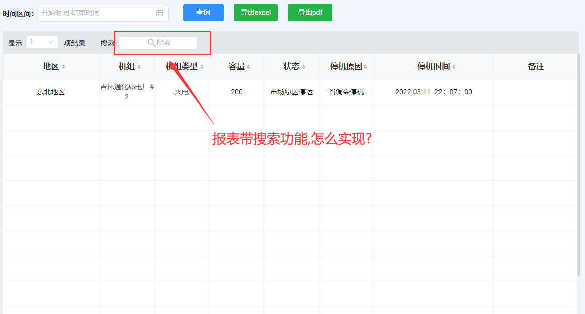Focus the 搜索 table search input
This screenshot has height=314, width=585.
coord(158,43)
